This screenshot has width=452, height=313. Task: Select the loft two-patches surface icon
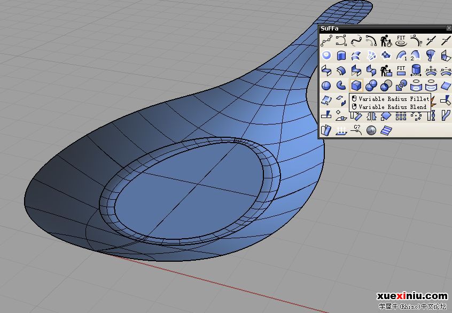(356, 56)
